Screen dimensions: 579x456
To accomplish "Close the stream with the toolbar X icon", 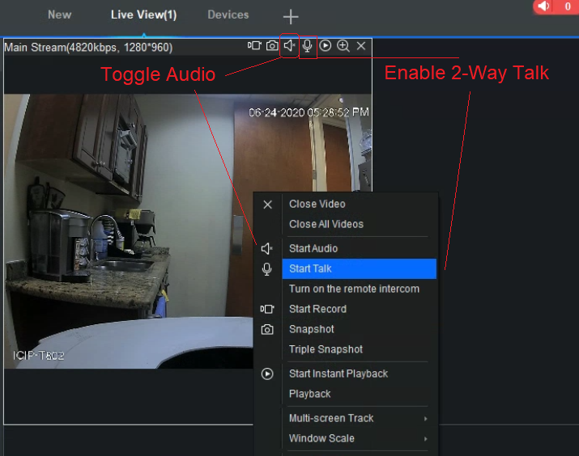I will click(361, 46).
